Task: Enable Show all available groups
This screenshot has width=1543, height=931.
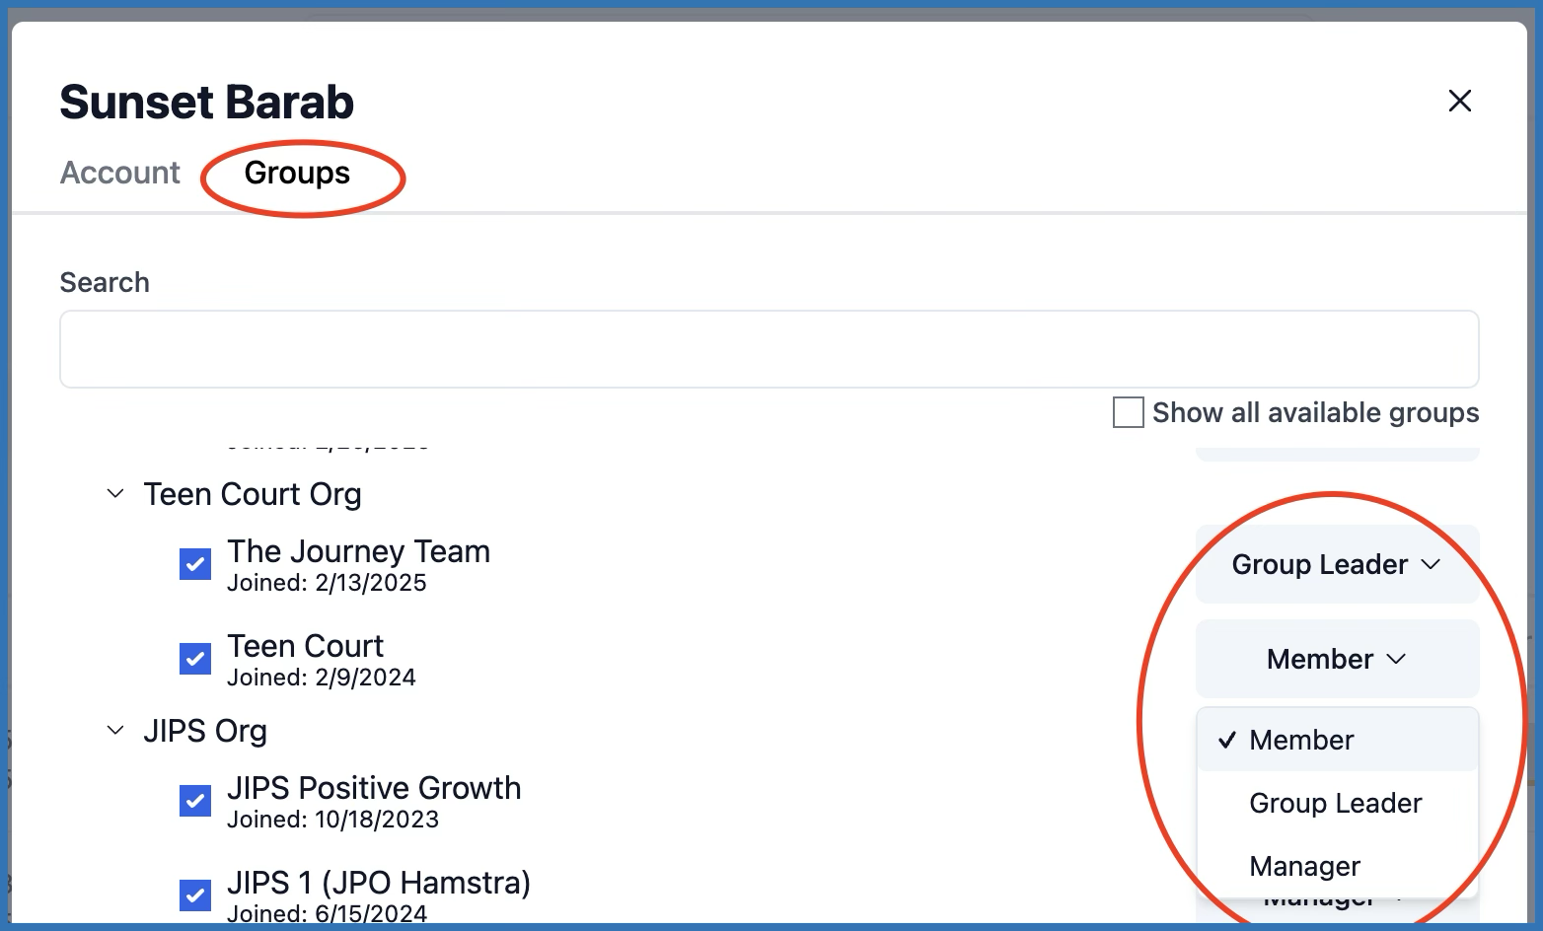Action: click(1129, 412)
